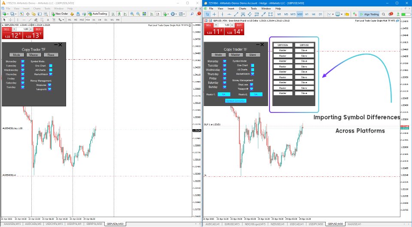Open New Order in MT4 toolbar

[60, 14]
